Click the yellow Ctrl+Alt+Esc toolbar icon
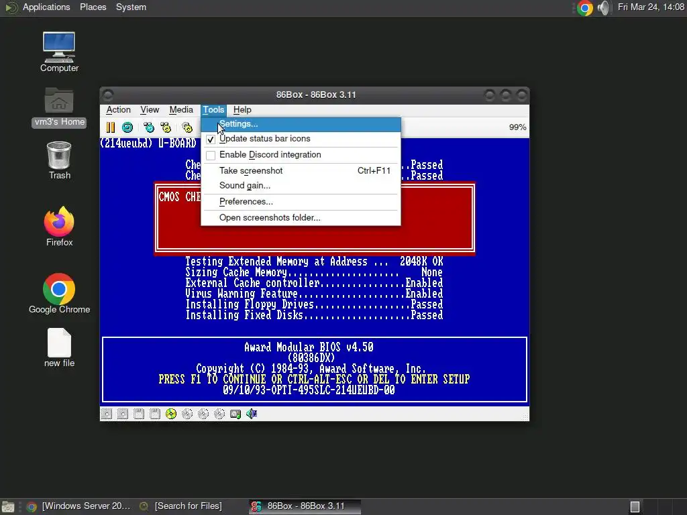The image size is (687, 515). (166, 127)
